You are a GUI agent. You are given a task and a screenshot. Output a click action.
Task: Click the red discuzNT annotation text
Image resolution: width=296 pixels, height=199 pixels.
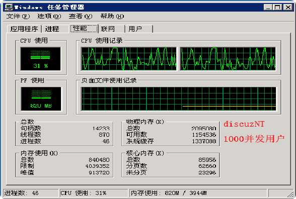coord(244,124)
